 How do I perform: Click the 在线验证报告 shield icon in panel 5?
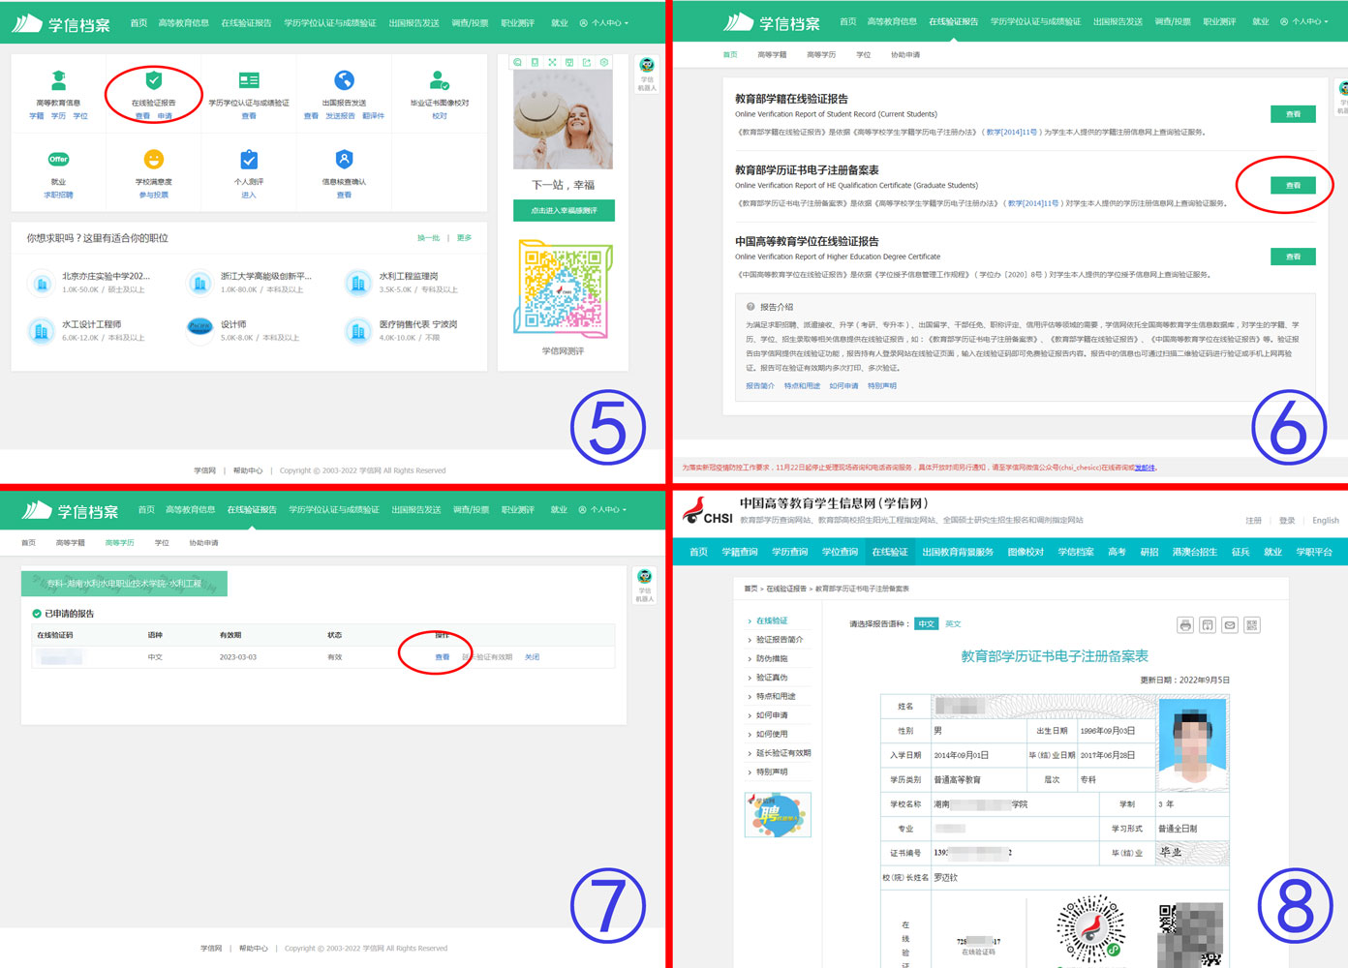tap(153, 80)
